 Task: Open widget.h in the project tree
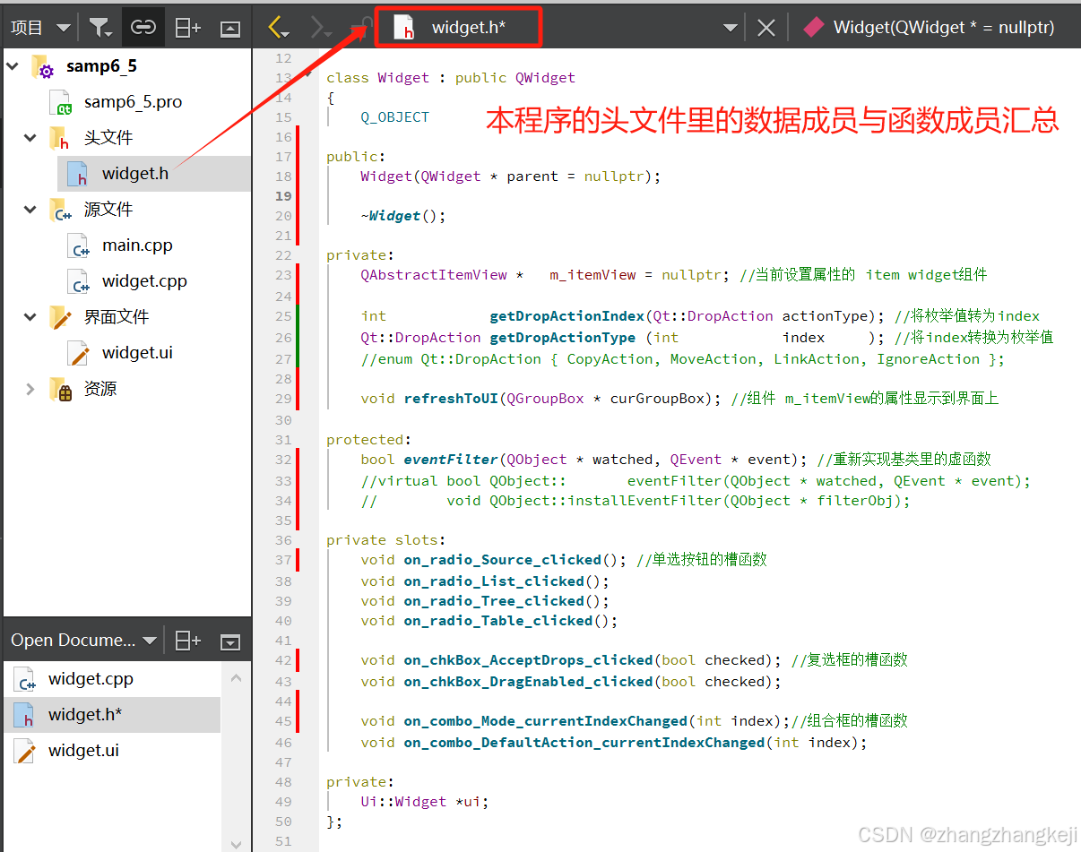pos(135,174)
